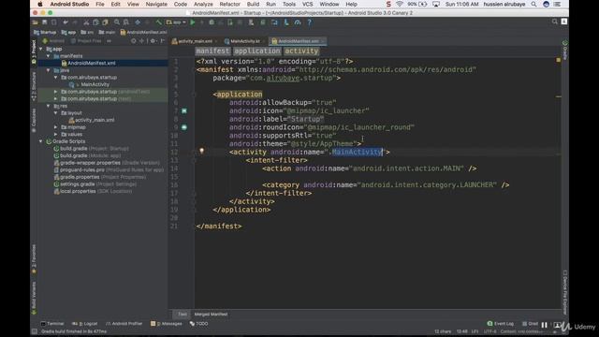Open the Build menu

click(253, 4)
